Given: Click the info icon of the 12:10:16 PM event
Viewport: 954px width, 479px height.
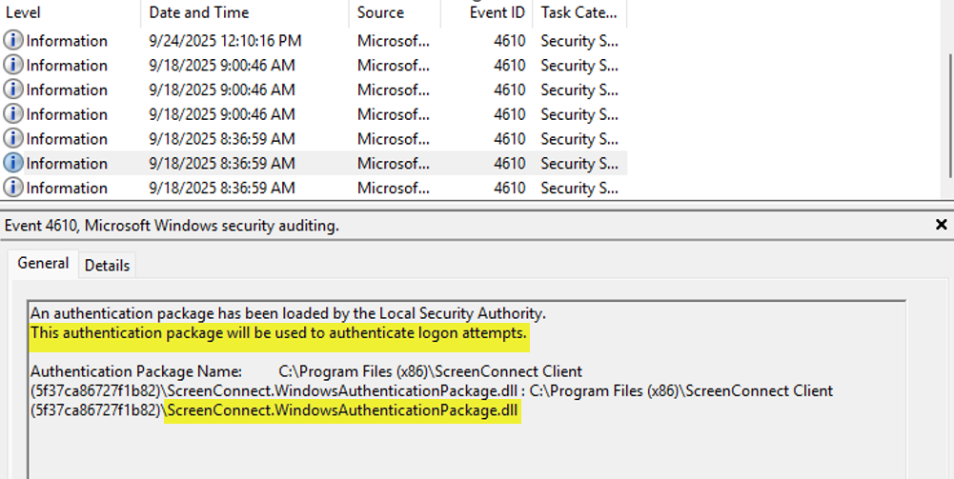Looking at the screenshot, I should tap(12, 41).
